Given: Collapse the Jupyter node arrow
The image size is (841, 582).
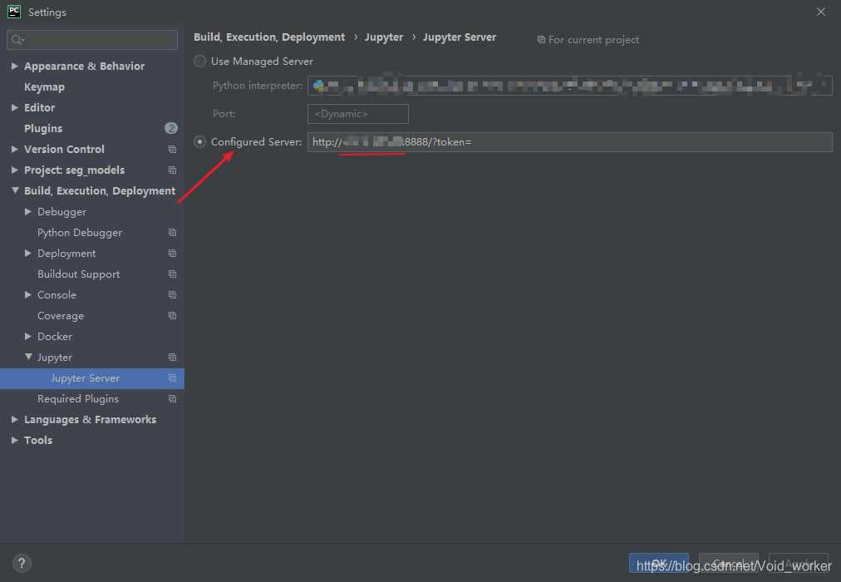Looking at the screenshot, I should pos(28,357).
